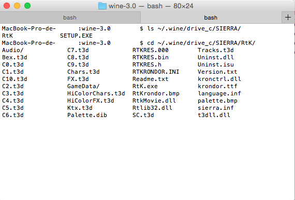This screenshot has height=200, width=295.
Task: Click the C3.t3d file name
Action: tap(13, 93)
